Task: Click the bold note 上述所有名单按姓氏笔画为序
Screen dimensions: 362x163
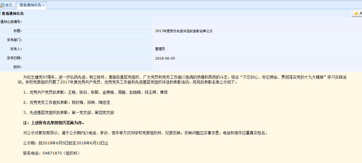Action: coord(54,123)
